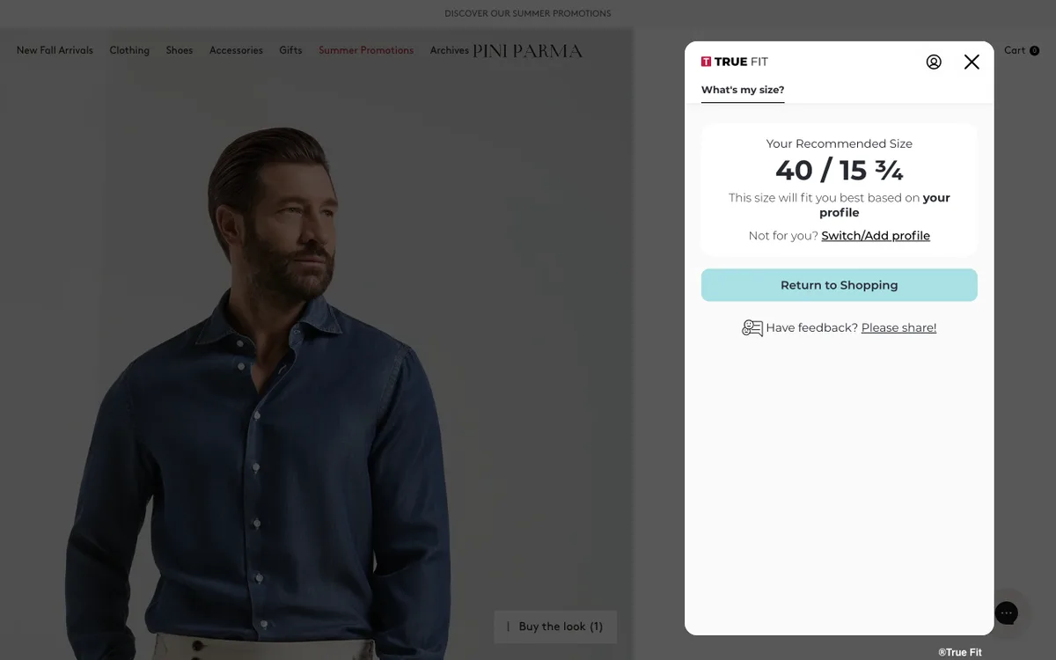The width and height of the screenshot is (1056, 660).
Task: Click Discover Our Summer Promotions banner
Action: [528, 13]
